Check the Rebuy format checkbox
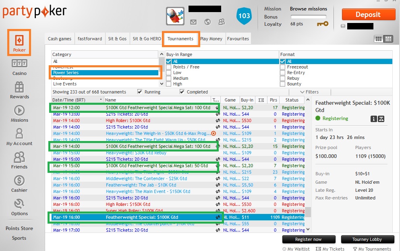 coord(283,78)
